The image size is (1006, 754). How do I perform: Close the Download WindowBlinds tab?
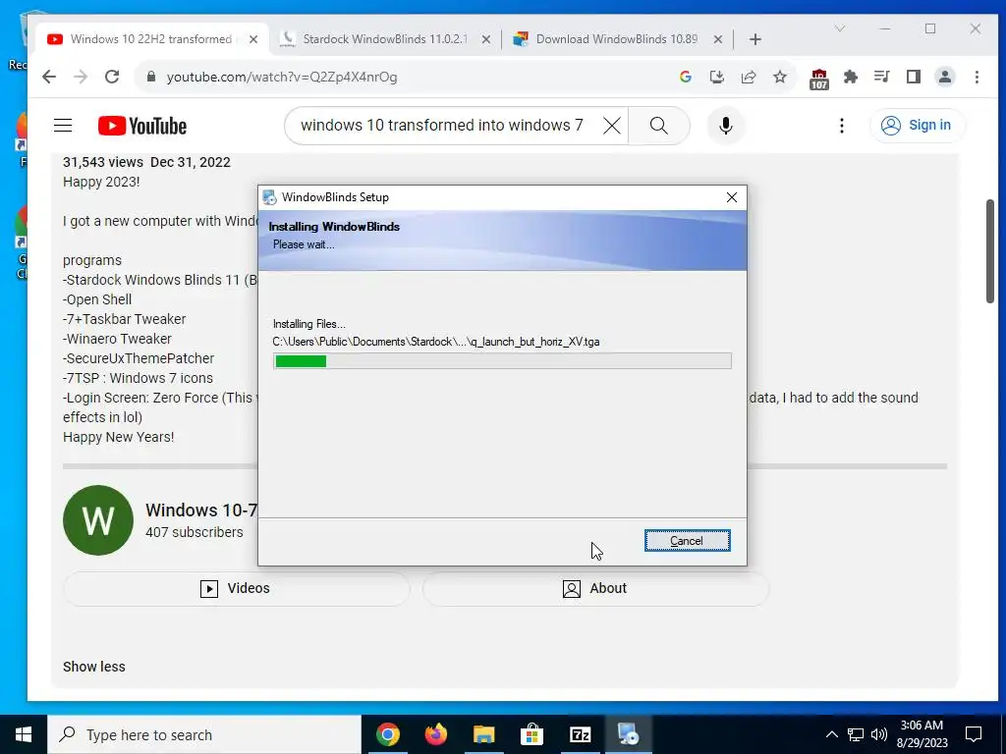click(718, 39)
